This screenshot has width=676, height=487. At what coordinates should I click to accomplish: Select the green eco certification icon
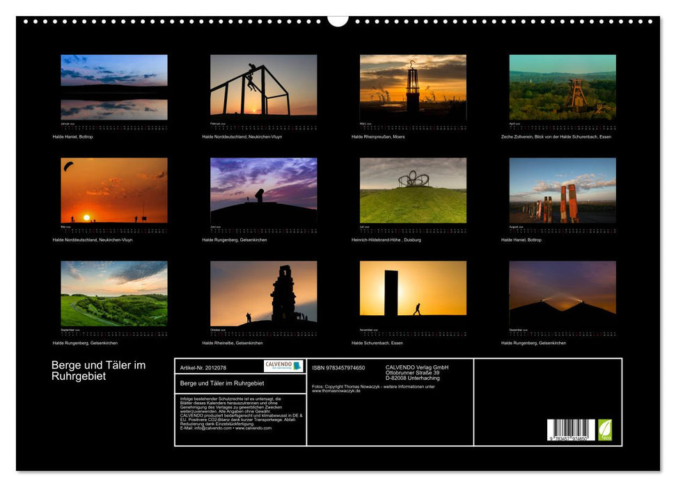pos(605,431)
